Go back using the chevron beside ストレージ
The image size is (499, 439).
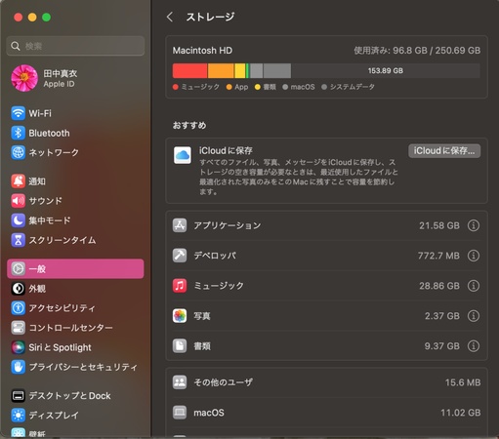[x=170, y=17]
